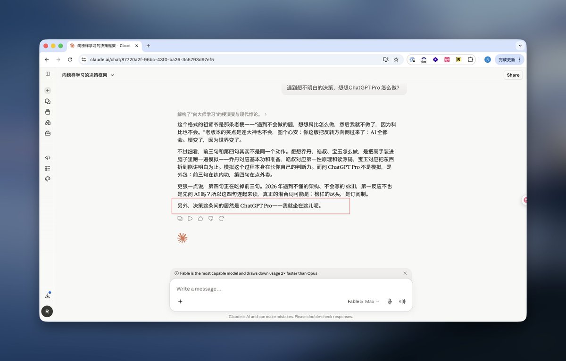Give thumbs up to the response
Viewport: 566px width, 361px height.
(x=200, y=218)
